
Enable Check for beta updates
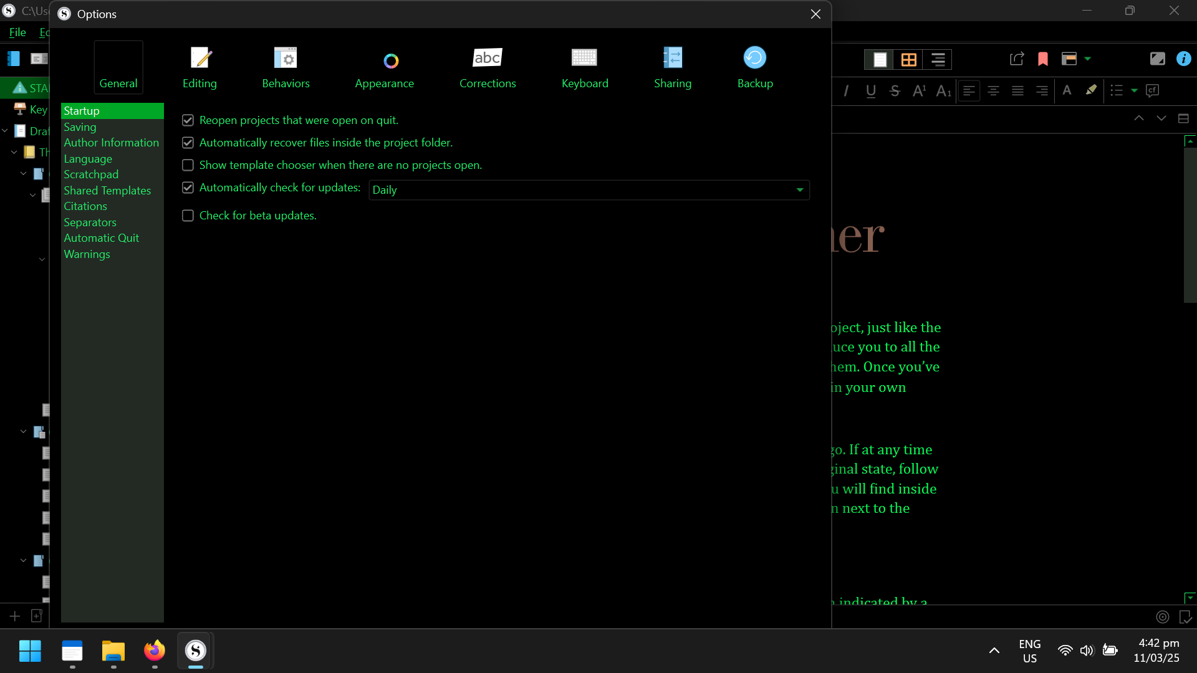pos(188,216)
